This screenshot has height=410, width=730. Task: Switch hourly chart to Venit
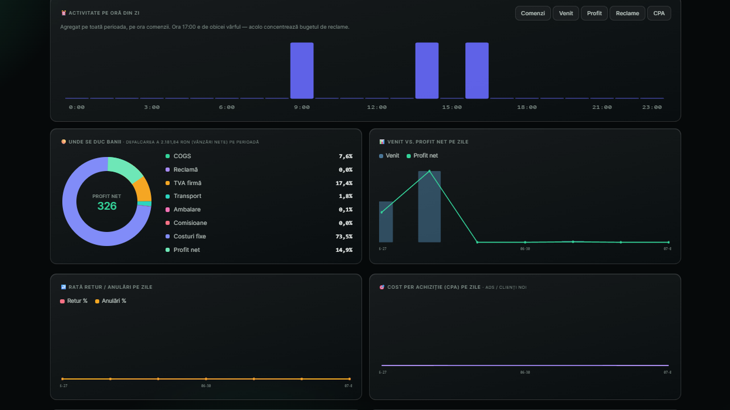[566, 13]
